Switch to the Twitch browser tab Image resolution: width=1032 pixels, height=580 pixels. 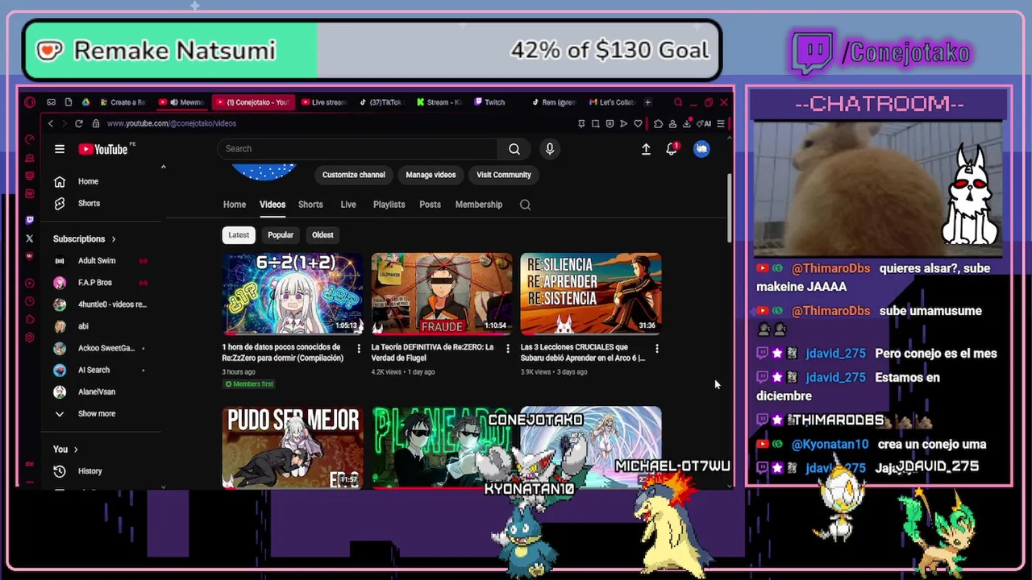(x=490, y=102)
